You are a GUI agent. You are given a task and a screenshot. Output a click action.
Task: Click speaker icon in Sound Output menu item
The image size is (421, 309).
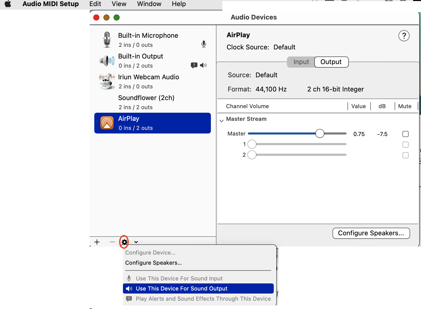point(129,288)
